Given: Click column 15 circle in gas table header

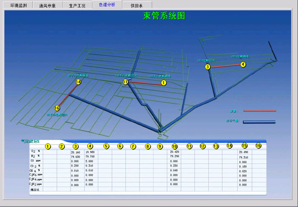Looking at the screenshot, I should (244, 146).
